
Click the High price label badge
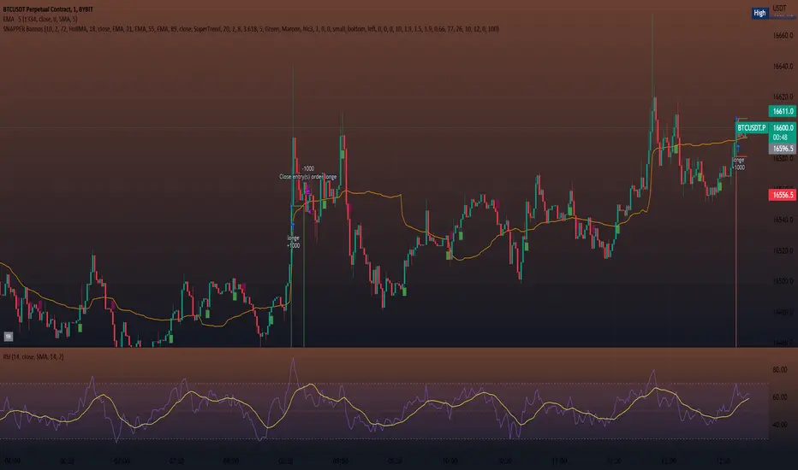(759, 13)
